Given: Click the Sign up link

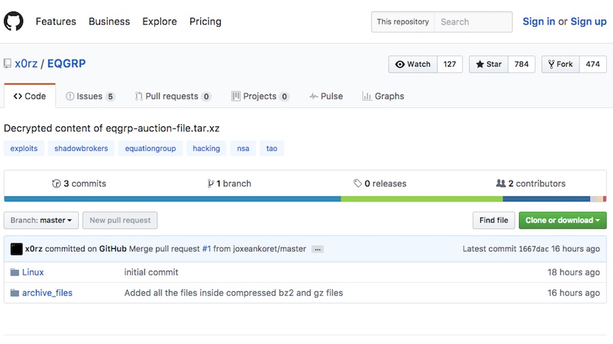Looking at the screenshot, I should [588, 22].
